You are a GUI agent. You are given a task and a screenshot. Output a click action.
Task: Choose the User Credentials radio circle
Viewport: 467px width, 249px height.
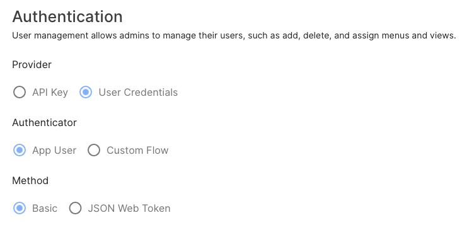tap(86, 92)
